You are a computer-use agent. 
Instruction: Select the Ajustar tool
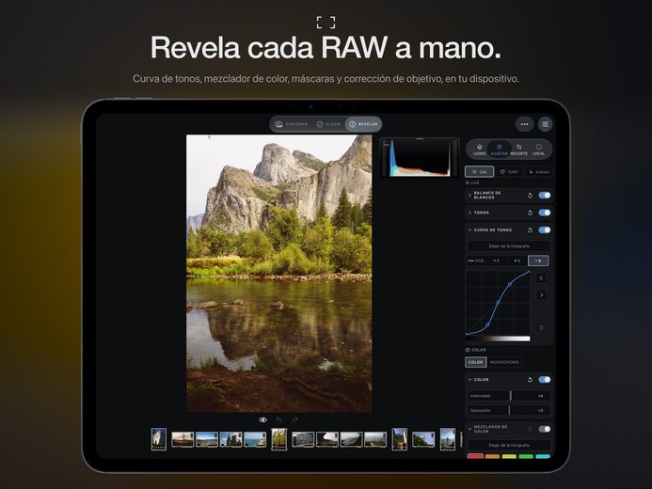click(499, 150)
